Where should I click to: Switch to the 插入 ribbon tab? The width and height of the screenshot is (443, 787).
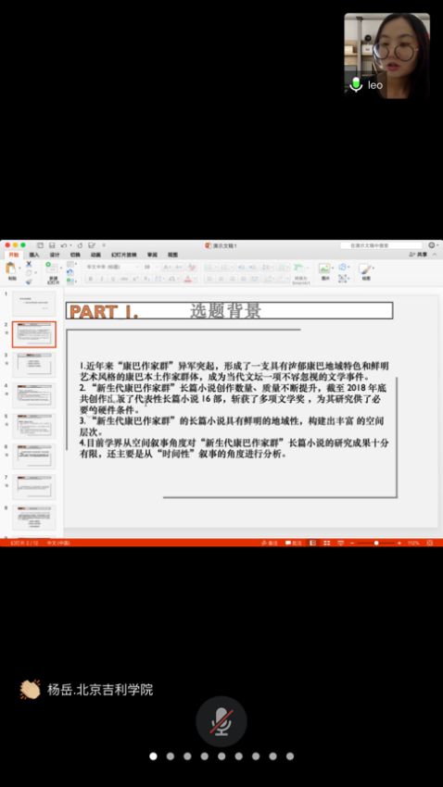point(33,255)
